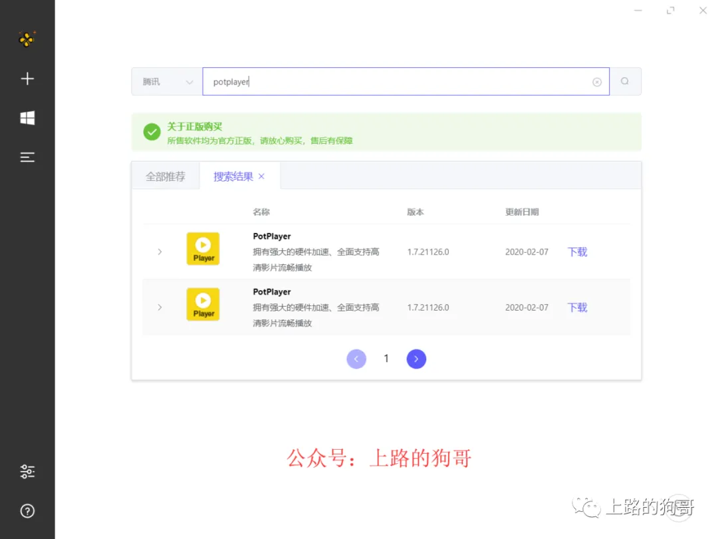Open the 腾讯 source dropdown
Screen dimensions: 718x539
167,82
